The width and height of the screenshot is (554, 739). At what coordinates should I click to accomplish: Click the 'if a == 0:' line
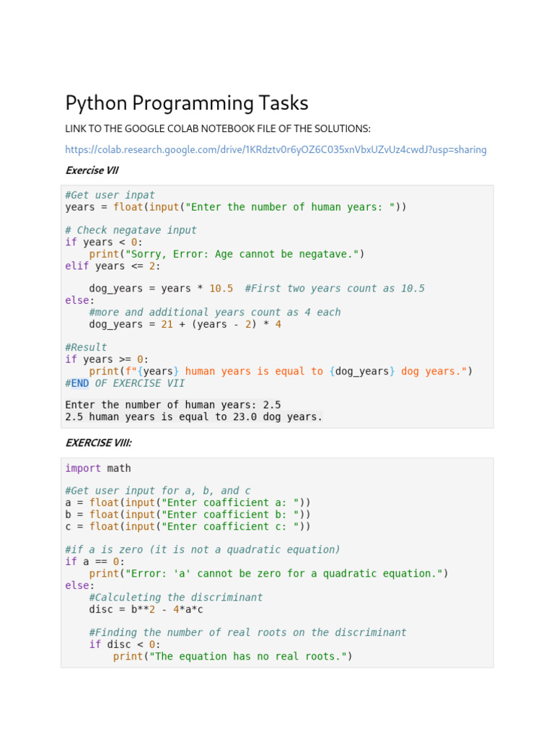(x=94, y=561)
